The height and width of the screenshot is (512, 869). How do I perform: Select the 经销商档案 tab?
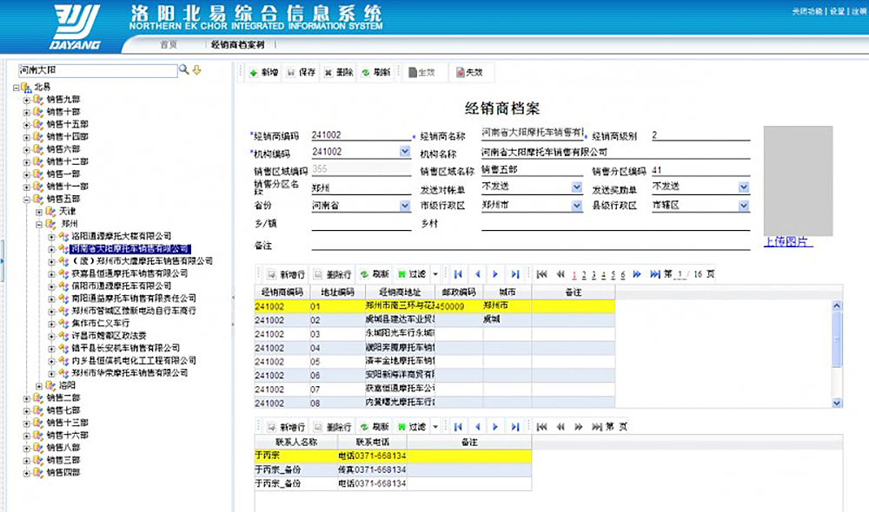pyautogui.click(x=238, y=45)
